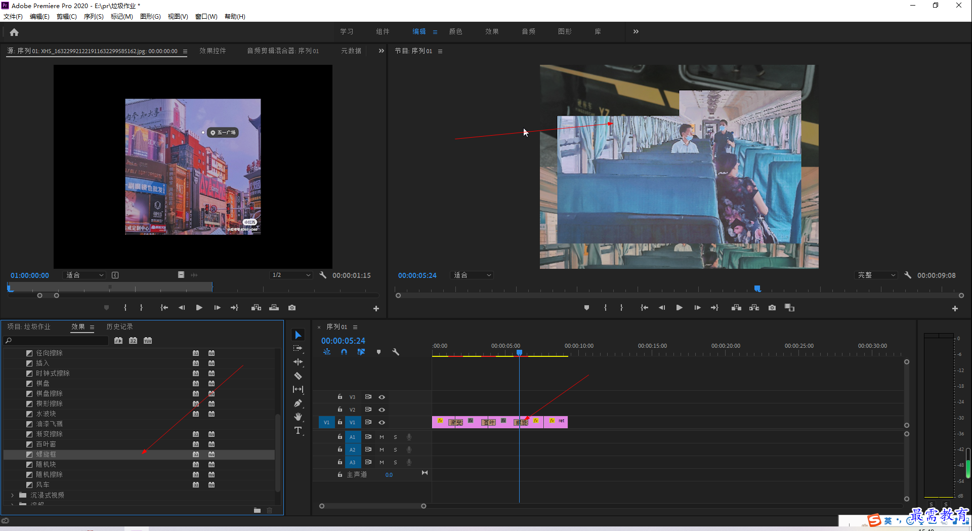This screenshot has width=972, height=531.
Task: Click the Home icon
Action: 14,32
